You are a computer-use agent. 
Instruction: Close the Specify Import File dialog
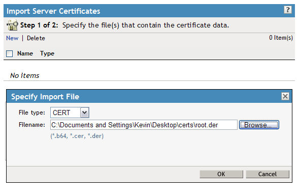click(x=285, y=96)
